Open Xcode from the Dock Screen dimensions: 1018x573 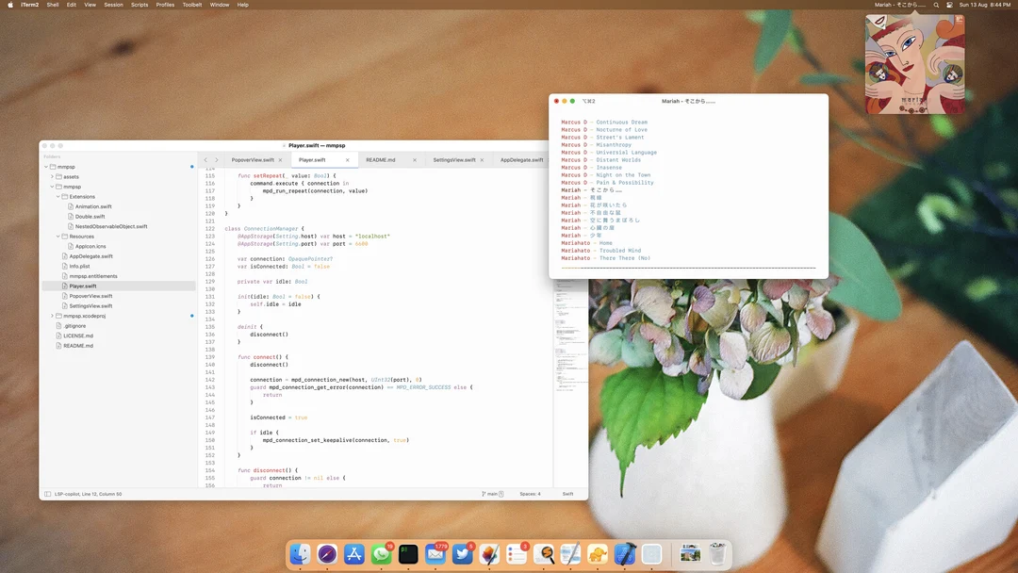pos(625,554)
